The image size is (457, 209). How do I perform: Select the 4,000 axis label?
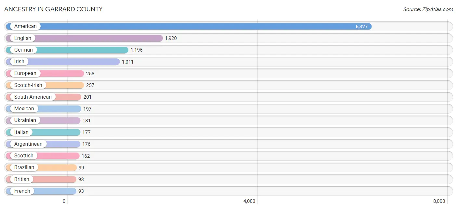point(249,201)
